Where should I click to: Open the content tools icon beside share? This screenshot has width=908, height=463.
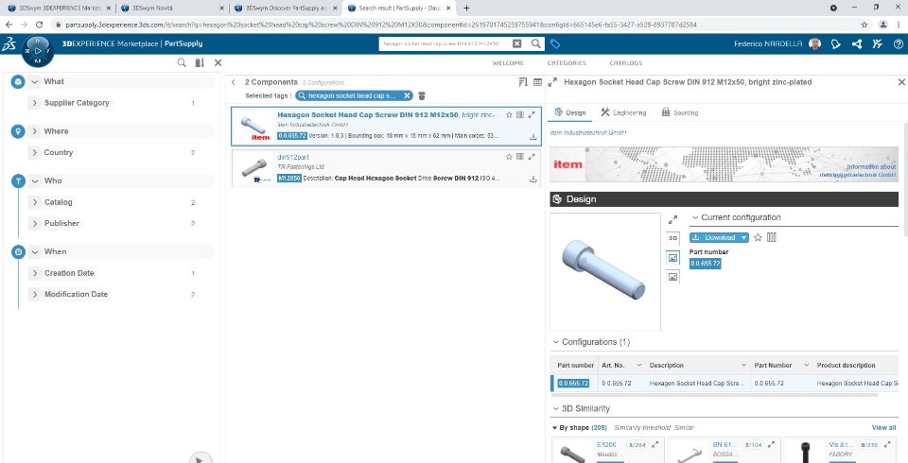[x=878, y=44]
